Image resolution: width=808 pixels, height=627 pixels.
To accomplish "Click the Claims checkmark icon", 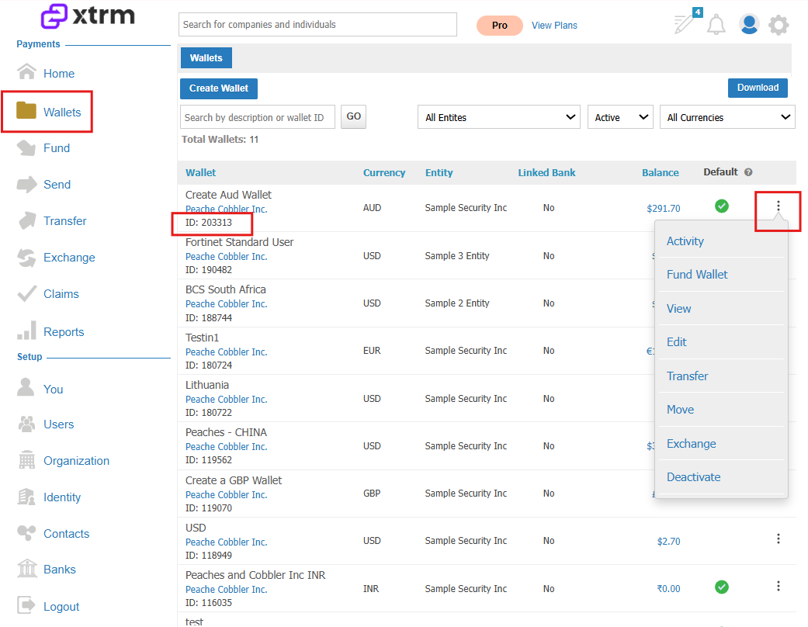I will 27,293.
